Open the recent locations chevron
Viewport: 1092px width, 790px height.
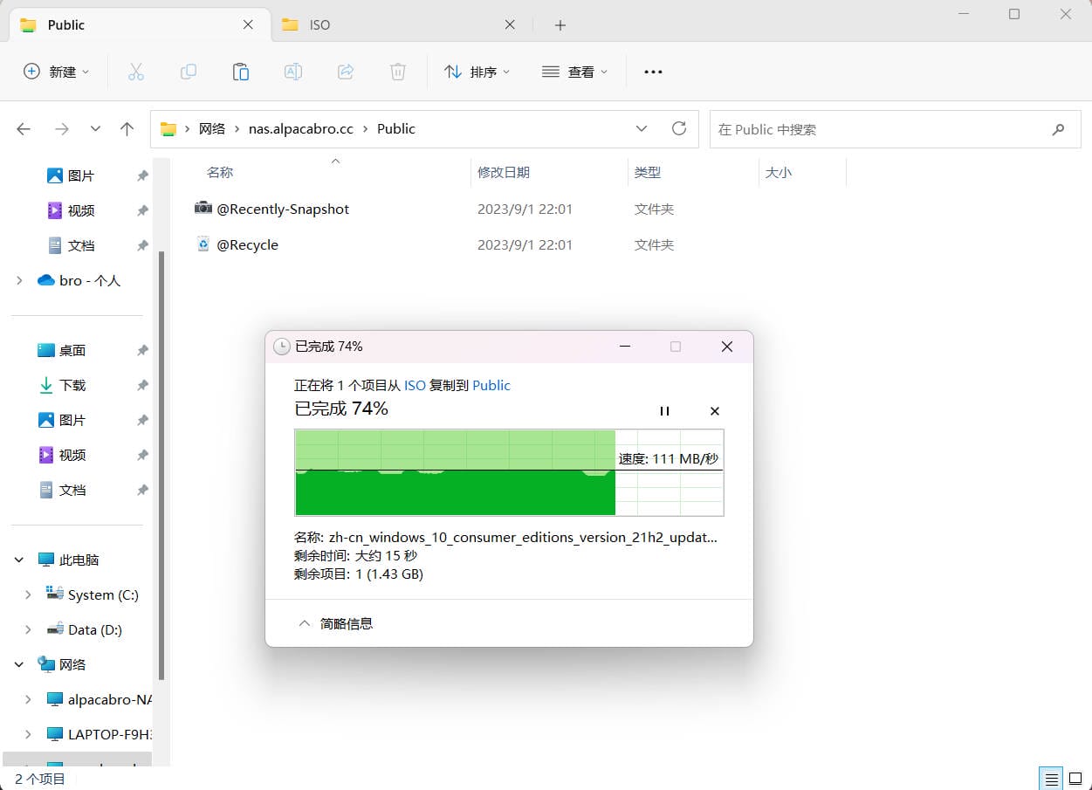(95, 129)
